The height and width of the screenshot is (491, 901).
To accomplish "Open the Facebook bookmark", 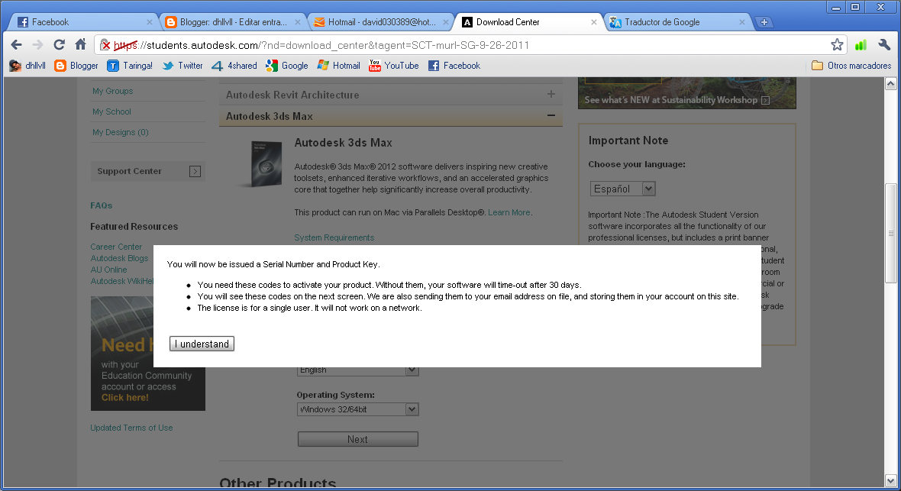I will pos(454,66).
